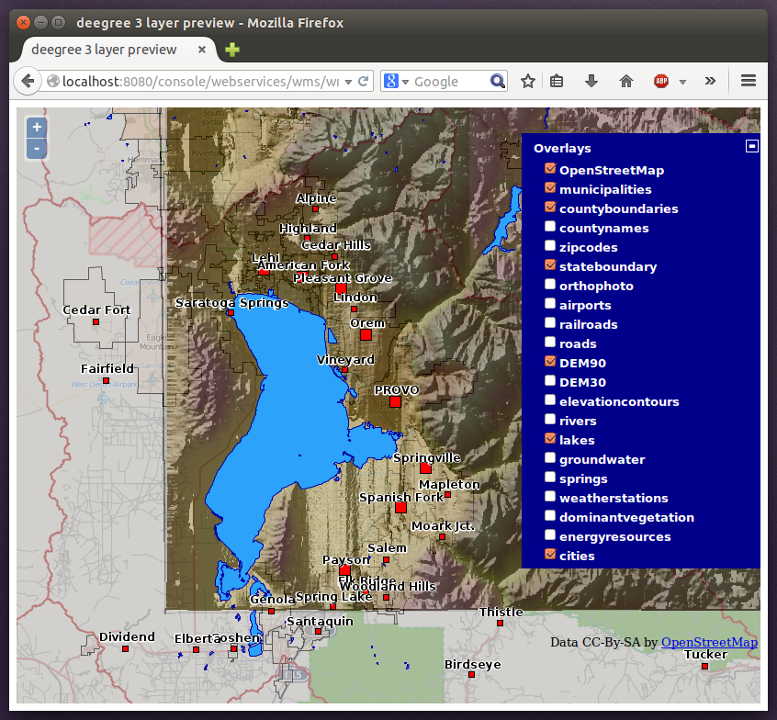Open the downloads arrow icon
The width and height of the screenshot is (777, 720).
click(x=591, y=82)
